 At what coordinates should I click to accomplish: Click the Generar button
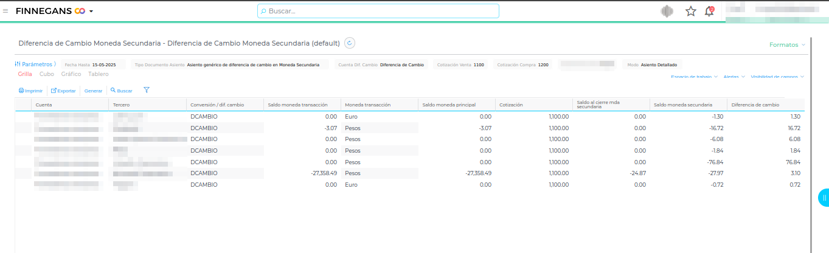tap(93, 91)
